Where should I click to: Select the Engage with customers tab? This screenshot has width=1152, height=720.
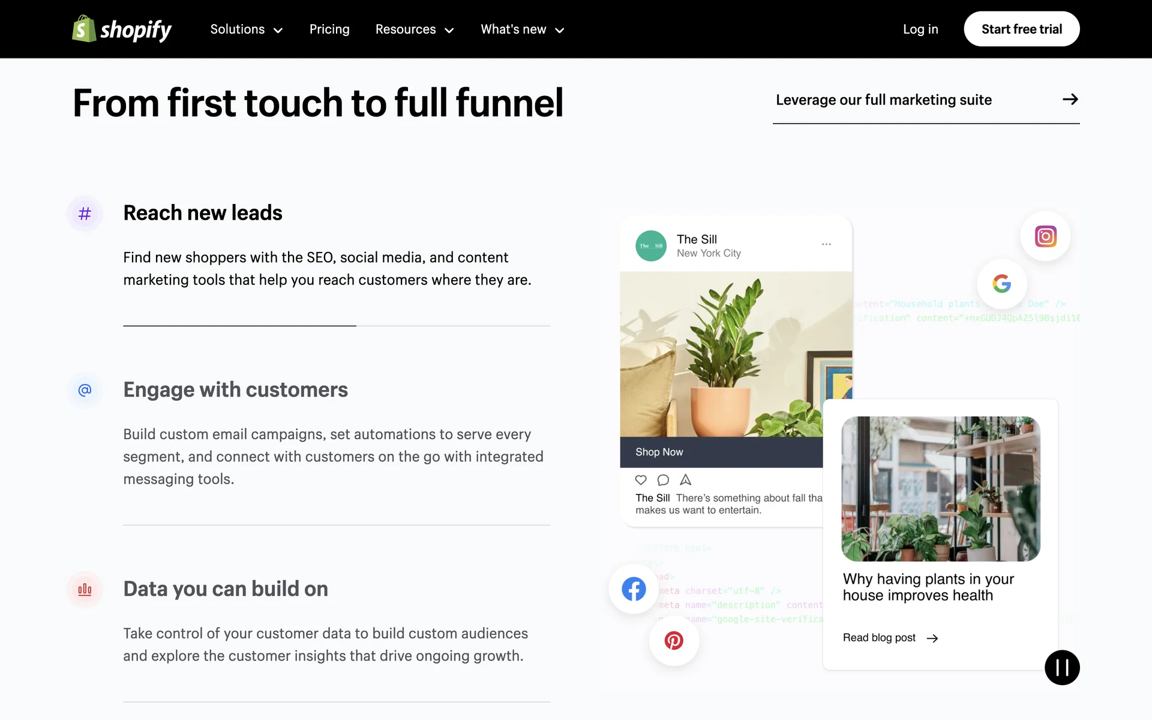click(x=235, y=390)
